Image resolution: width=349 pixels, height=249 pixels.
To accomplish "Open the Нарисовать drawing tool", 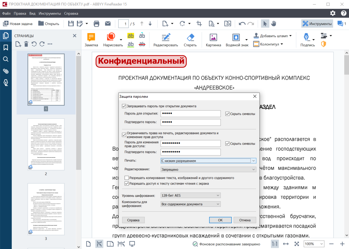I will [110, 39].
